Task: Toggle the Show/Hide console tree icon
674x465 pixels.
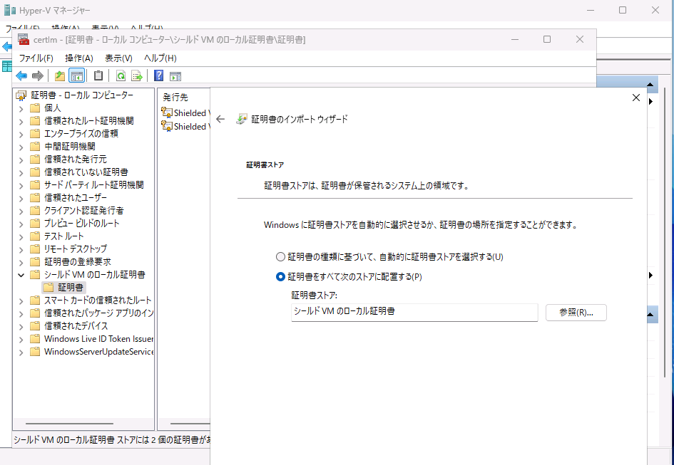Action: pos(76,75)
